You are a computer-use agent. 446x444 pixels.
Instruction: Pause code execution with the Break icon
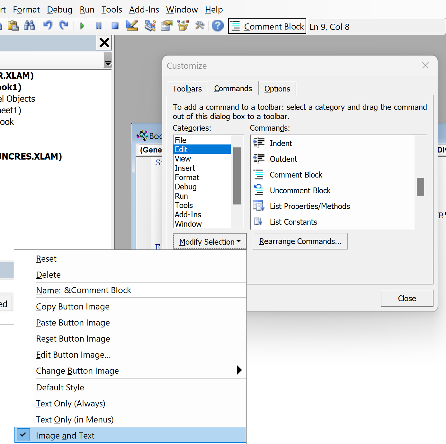[99, 26]
